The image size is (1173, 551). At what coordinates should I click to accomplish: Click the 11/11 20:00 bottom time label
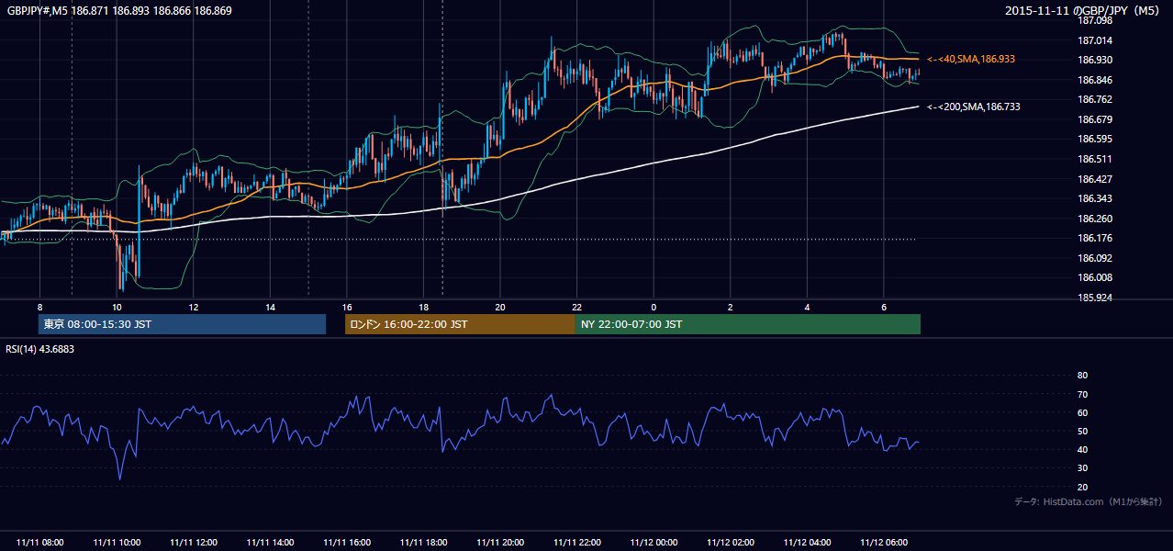(x=500, y=543)
